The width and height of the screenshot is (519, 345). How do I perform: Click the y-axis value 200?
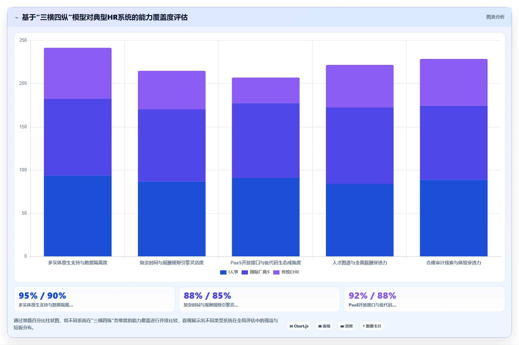(x=23, y=83)
